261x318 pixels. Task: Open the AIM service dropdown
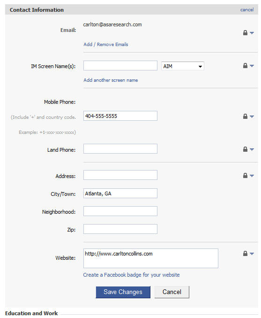tap(182, 66)
